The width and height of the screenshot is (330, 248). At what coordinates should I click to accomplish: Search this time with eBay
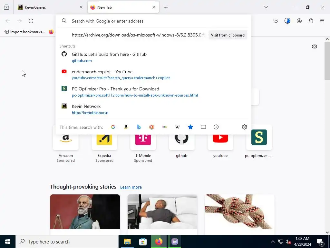pyautogui.click(x=165, y=127)
